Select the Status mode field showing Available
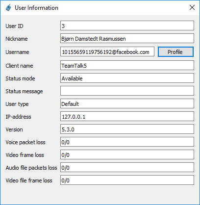 click(127, 78)
